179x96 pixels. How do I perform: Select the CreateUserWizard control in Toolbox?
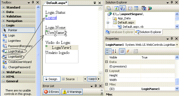tap(20, 62)
